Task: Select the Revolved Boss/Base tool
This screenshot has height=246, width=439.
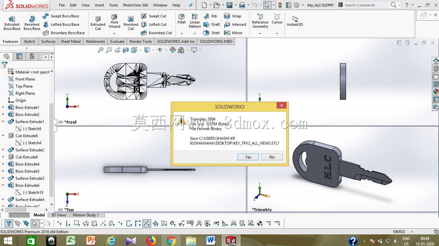Action: [x=32, y=23]
